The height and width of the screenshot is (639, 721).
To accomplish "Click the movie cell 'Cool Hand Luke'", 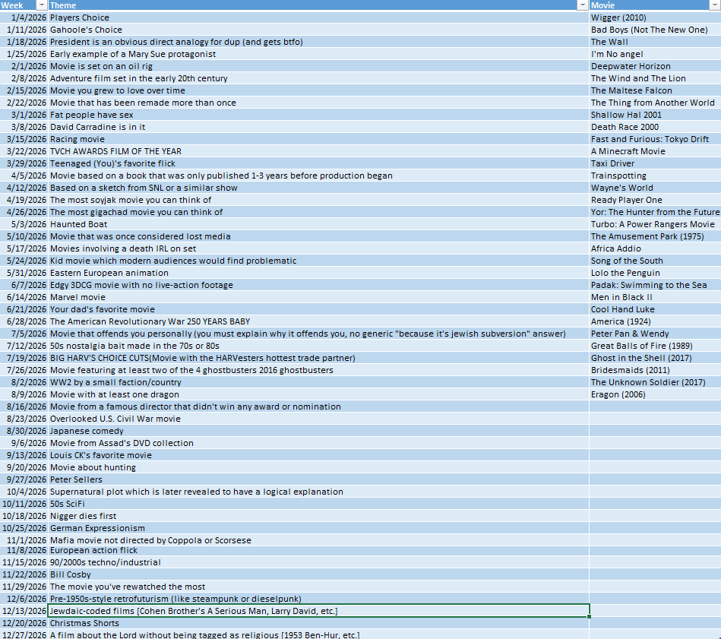I will [655, 309].
